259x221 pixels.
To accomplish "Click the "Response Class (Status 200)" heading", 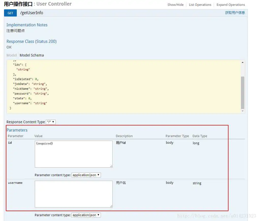I will (x=32, y=41).
